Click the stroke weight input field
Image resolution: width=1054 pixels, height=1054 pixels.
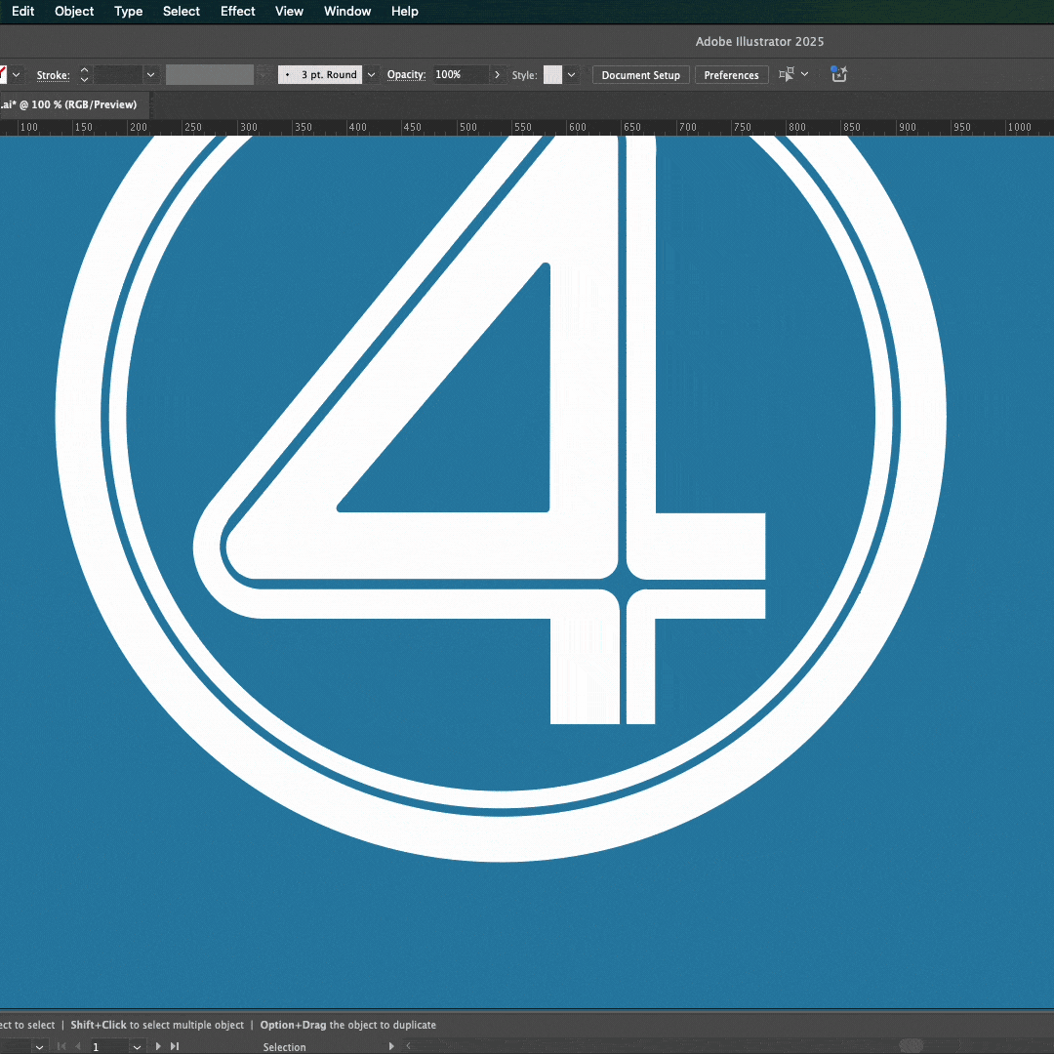point(118,74)
